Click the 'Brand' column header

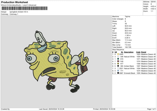tap(144, 52)
